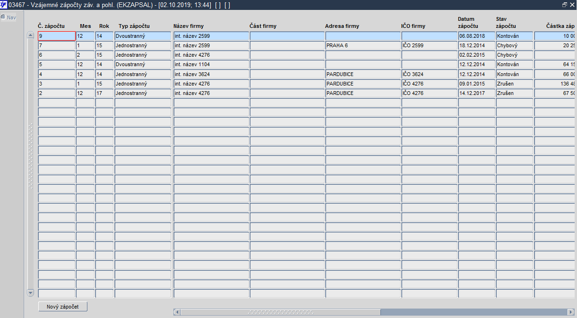The width and height of the screenshot is (577, 318).
Task: Click Zrušen status in zápočet 3 row
Action: pos(515,84)
